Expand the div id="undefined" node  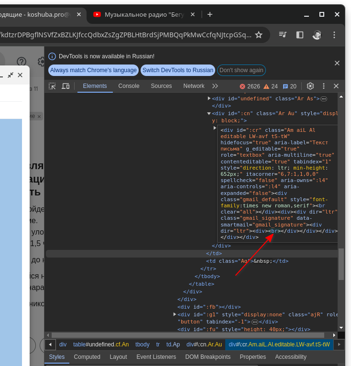coord(209,98)
